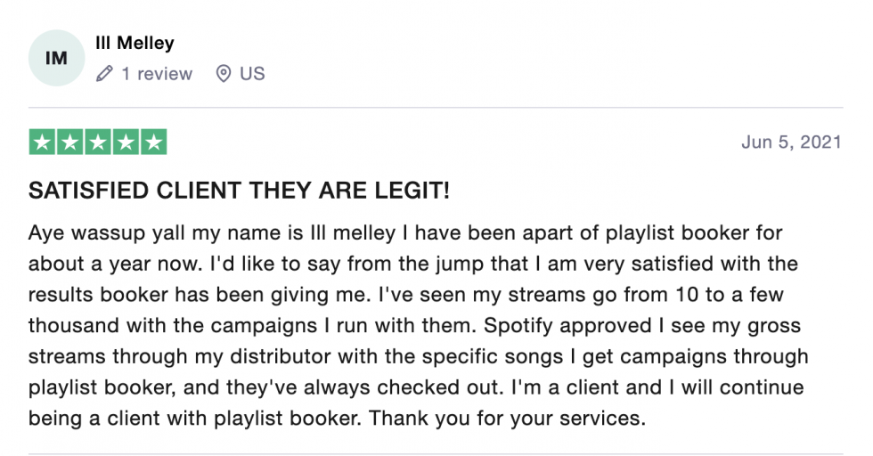The image size is (873, 456).
Task: Select the second green rating star
Action: tap(69, 142)
